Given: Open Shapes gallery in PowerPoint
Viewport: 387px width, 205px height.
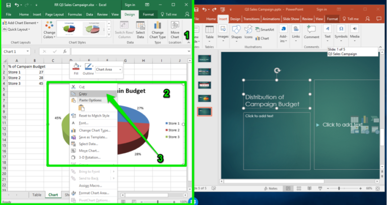Looking at the screenshot, I should (236, 32).
